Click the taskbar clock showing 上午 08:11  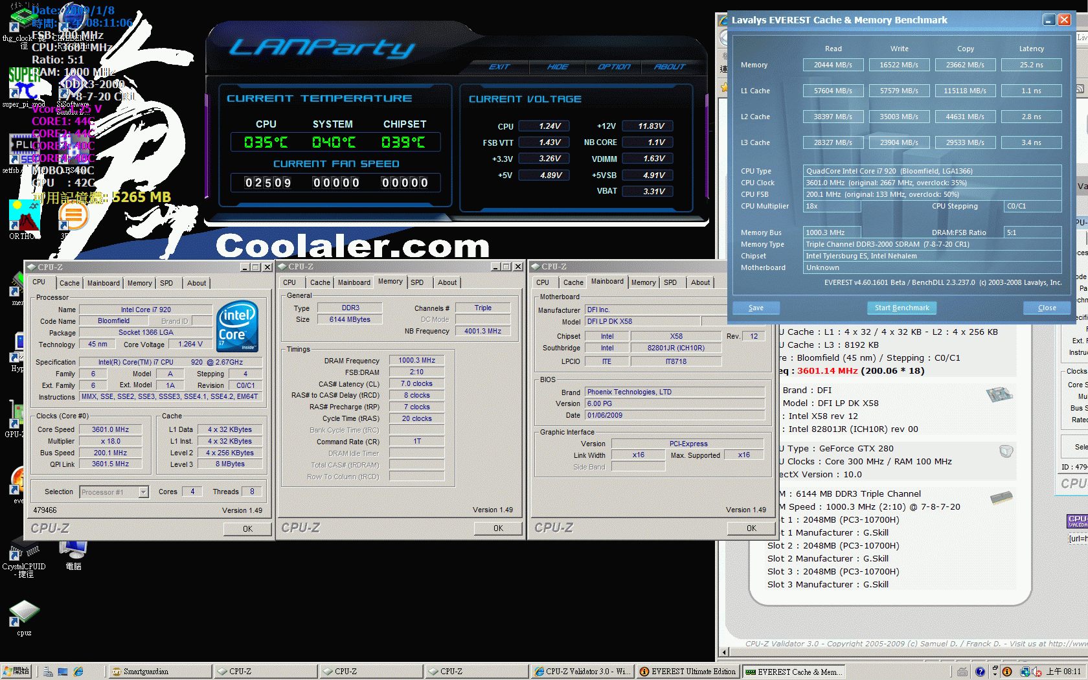click(x=1063, y=672)
